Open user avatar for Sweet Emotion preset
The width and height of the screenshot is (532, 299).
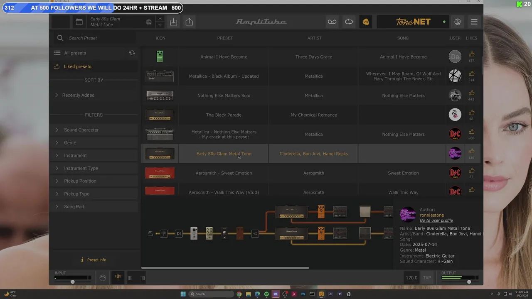[455, 173]
